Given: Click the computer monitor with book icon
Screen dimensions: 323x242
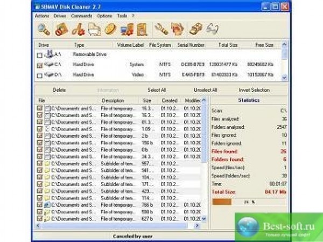Looking at the screenshot, I should pyautogui.click(x=127, y=30).
